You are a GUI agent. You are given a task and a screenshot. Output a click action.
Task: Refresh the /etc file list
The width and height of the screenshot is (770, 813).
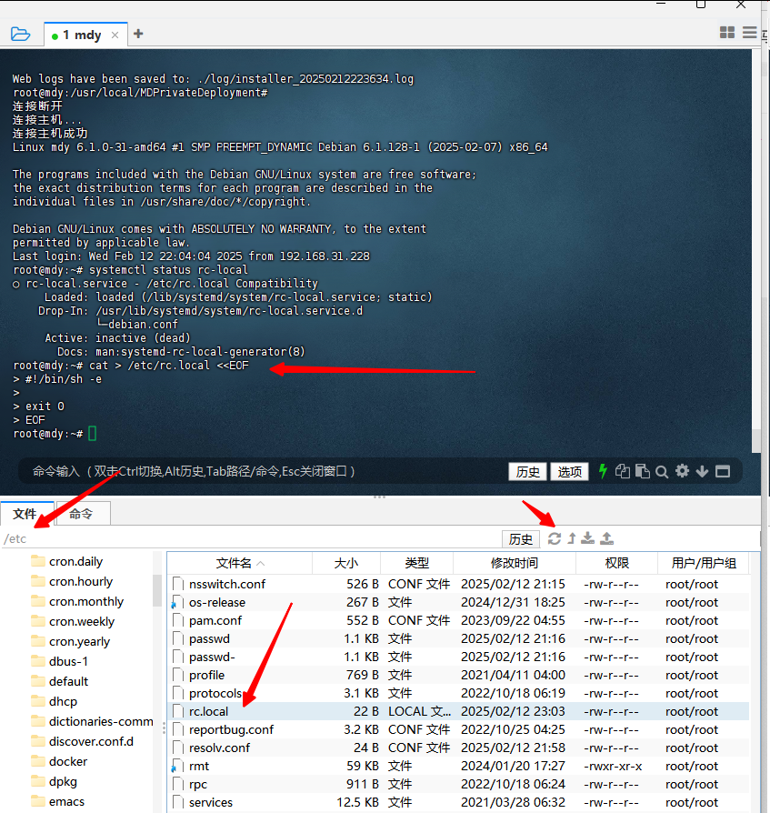[555, 538]
